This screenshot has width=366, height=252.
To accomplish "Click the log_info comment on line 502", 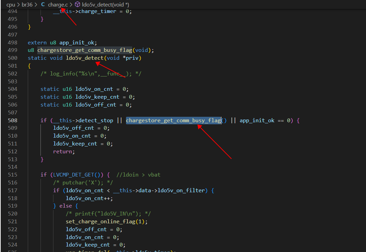I will click(91, 74).
